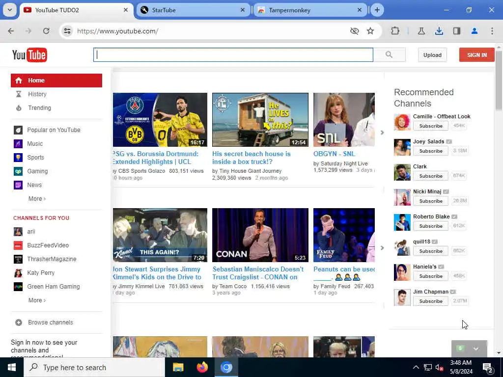This screenshot has height=377, width=503.
Task: Open Firefox from the taskbar
Action: click(202, 367)
